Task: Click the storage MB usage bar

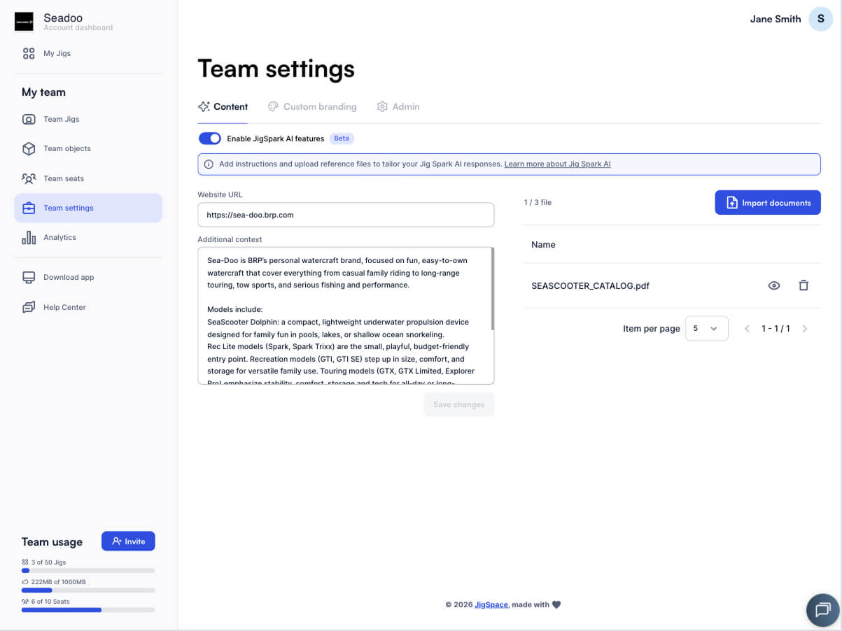Action: [x=88, y=590]
